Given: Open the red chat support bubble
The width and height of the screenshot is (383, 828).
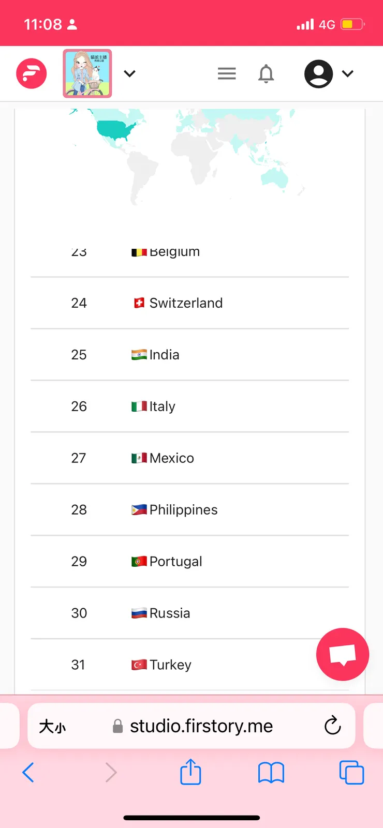Looking at the screenshot, I should [x=343, y=654].
